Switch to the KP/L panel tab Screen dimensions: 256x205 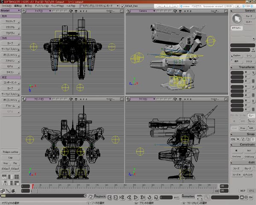[x=251, y=191]
